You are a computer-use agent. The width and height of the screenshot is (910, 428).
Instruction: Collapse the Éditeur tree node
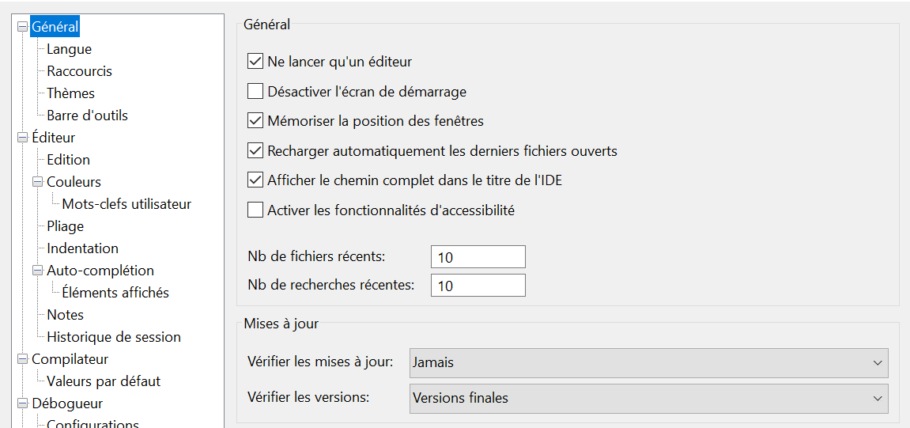[23, 138]
